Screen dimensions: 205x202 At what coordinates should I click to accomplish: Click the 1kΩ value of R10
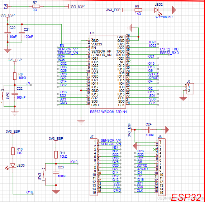coord(19,153)
